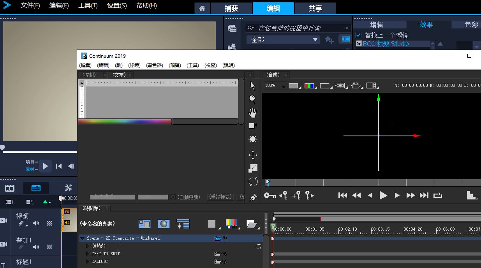
Task: Toggle 替换上一个滤镜 checkbox
Action: pyautogui.click(x=359, y=35)
